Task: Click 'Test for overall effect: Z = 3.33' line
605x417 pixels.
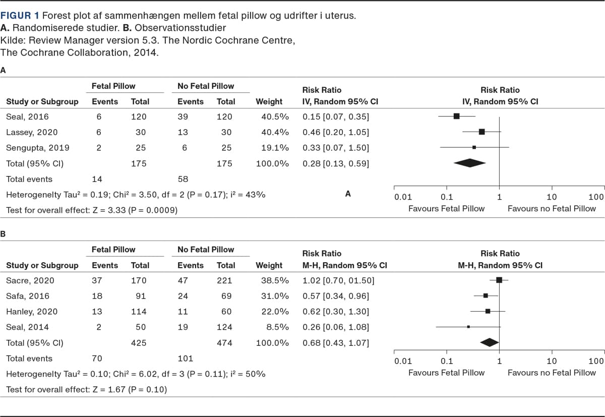Action: 91,210
